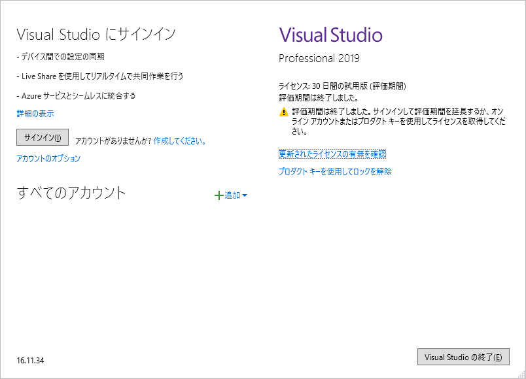Click the green plus icon beside 追加
This screenshot has height=379, width=526.
(219, 195)
